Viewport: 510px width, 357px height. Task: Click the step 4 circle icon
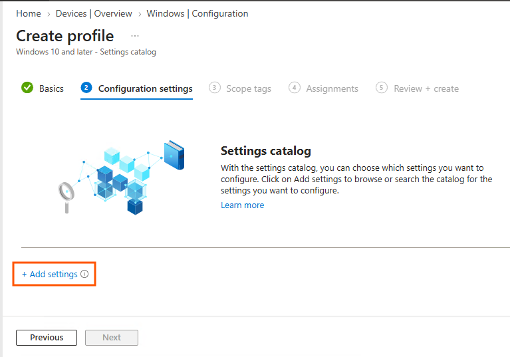point(295,88)
